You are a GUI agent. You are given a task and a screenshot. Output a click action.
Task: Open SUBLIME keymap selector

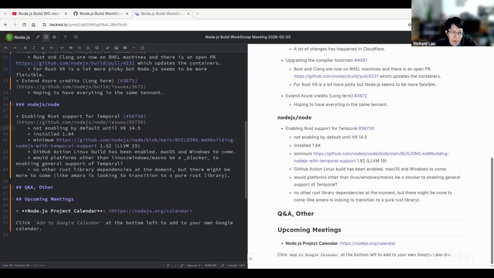coord(211,266)
